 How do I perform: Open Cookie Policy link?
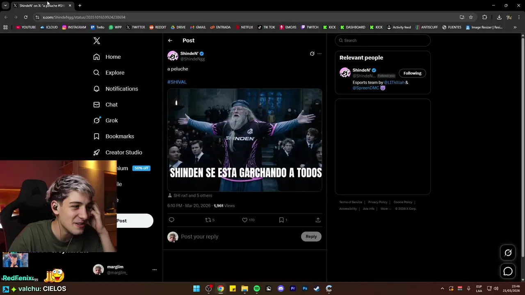click(x=403, y=202)
